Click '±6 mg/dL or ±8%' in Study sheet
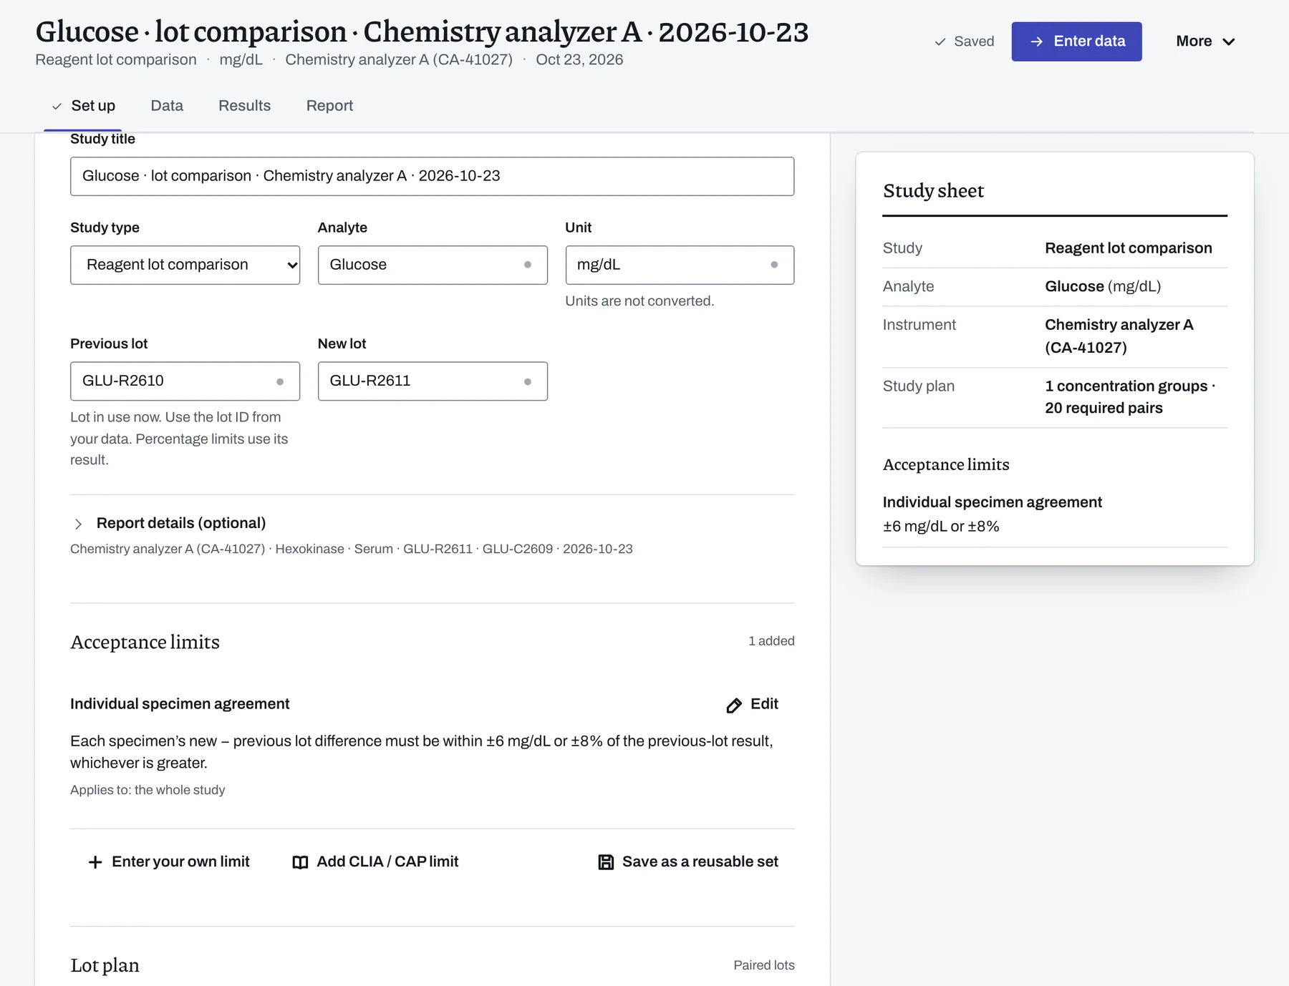1289x986 pixels. pyautogui.click(x=941, y=527)
